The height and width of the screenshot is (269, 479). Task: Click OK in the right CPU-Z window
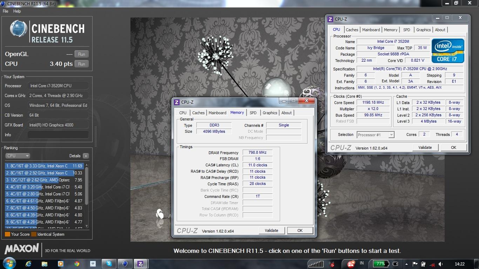(x=453, y=147)
